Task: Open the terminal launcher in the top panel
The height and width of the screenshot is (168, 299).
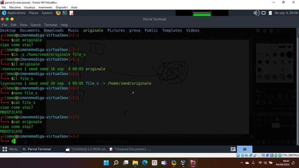Action: [x=65, y=13]
